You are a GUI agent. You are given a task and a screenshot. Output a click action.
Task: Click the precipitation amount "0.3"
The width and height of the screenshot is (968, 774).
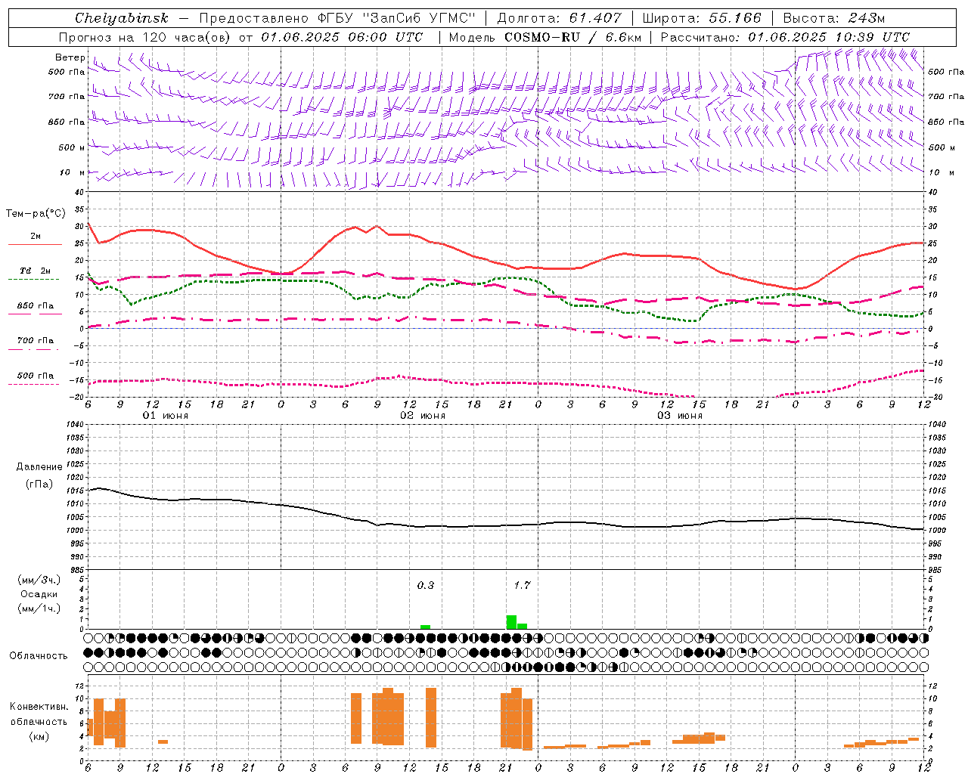(x=426, y=585)
